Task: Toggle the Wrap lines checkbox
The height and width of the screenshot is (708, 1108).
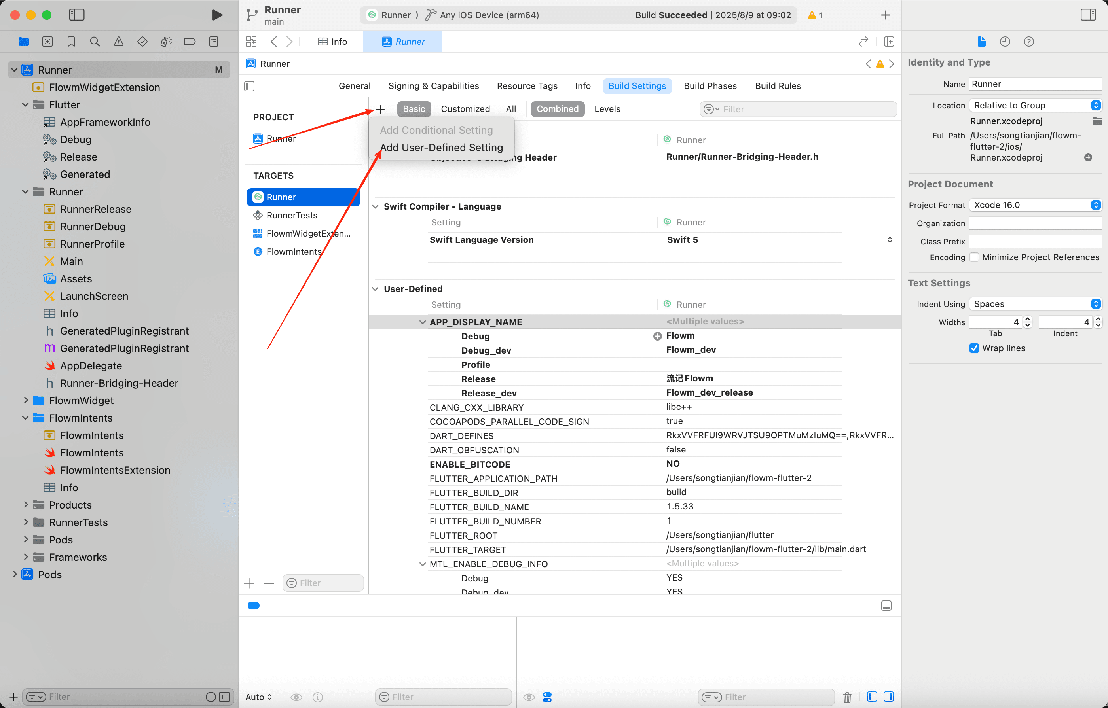Action: point(974,348)
